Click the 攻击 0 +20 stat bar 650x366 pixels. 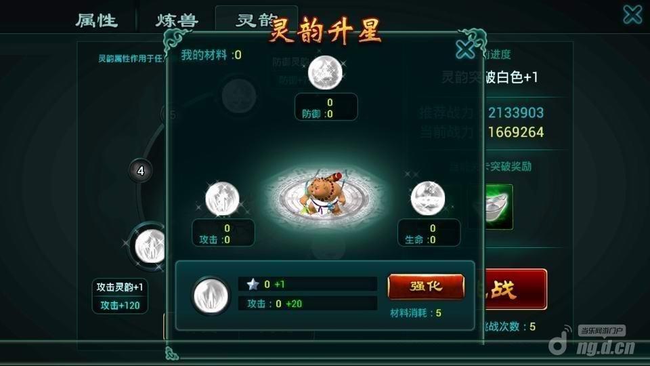pyautogui.click(x=307, y=304)
